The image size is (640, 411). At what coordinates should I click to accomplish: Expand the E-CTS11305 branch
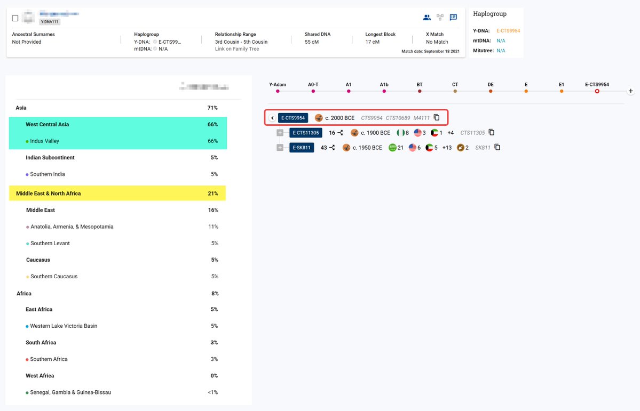(x=280, y=133)
